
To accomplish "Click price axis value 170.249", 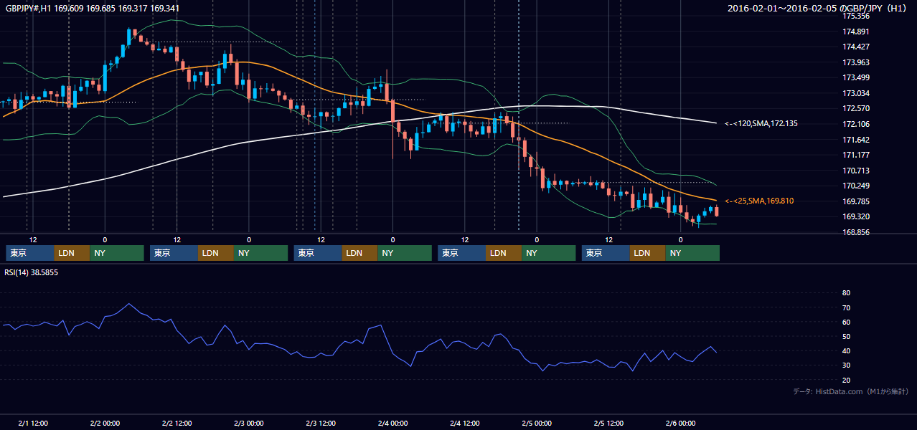I will [x=856, y=186].
